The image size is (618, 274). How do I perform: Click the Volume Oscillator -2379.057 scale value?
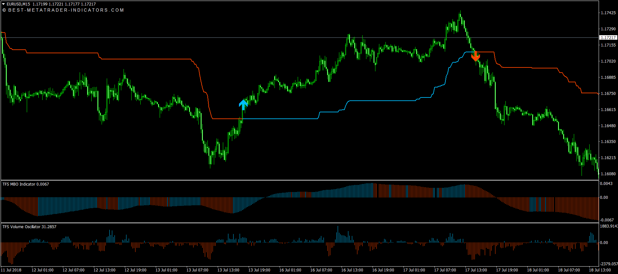tap(609, 264)
